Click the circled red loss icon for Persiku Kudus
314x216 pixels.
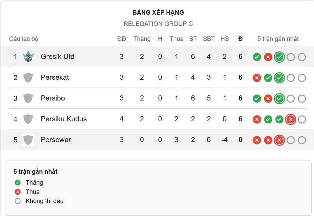coord(290,119)
